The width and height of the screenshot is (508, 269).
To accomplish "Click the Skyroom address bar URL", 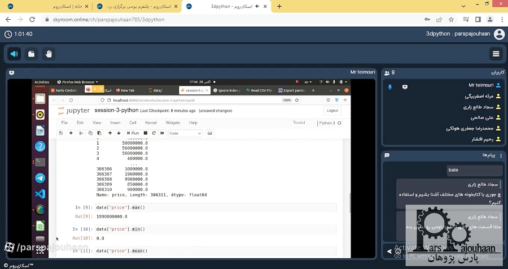I will pos(108,19).
